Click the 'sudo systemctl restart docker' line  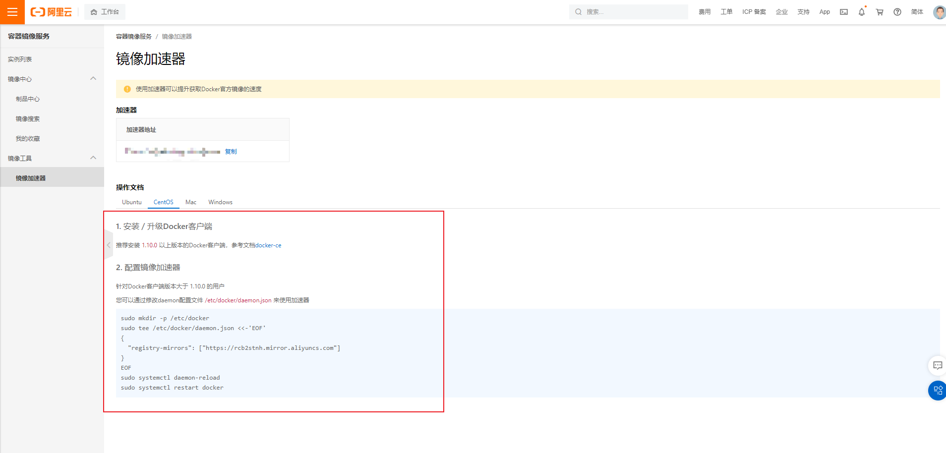pos(172,388)
